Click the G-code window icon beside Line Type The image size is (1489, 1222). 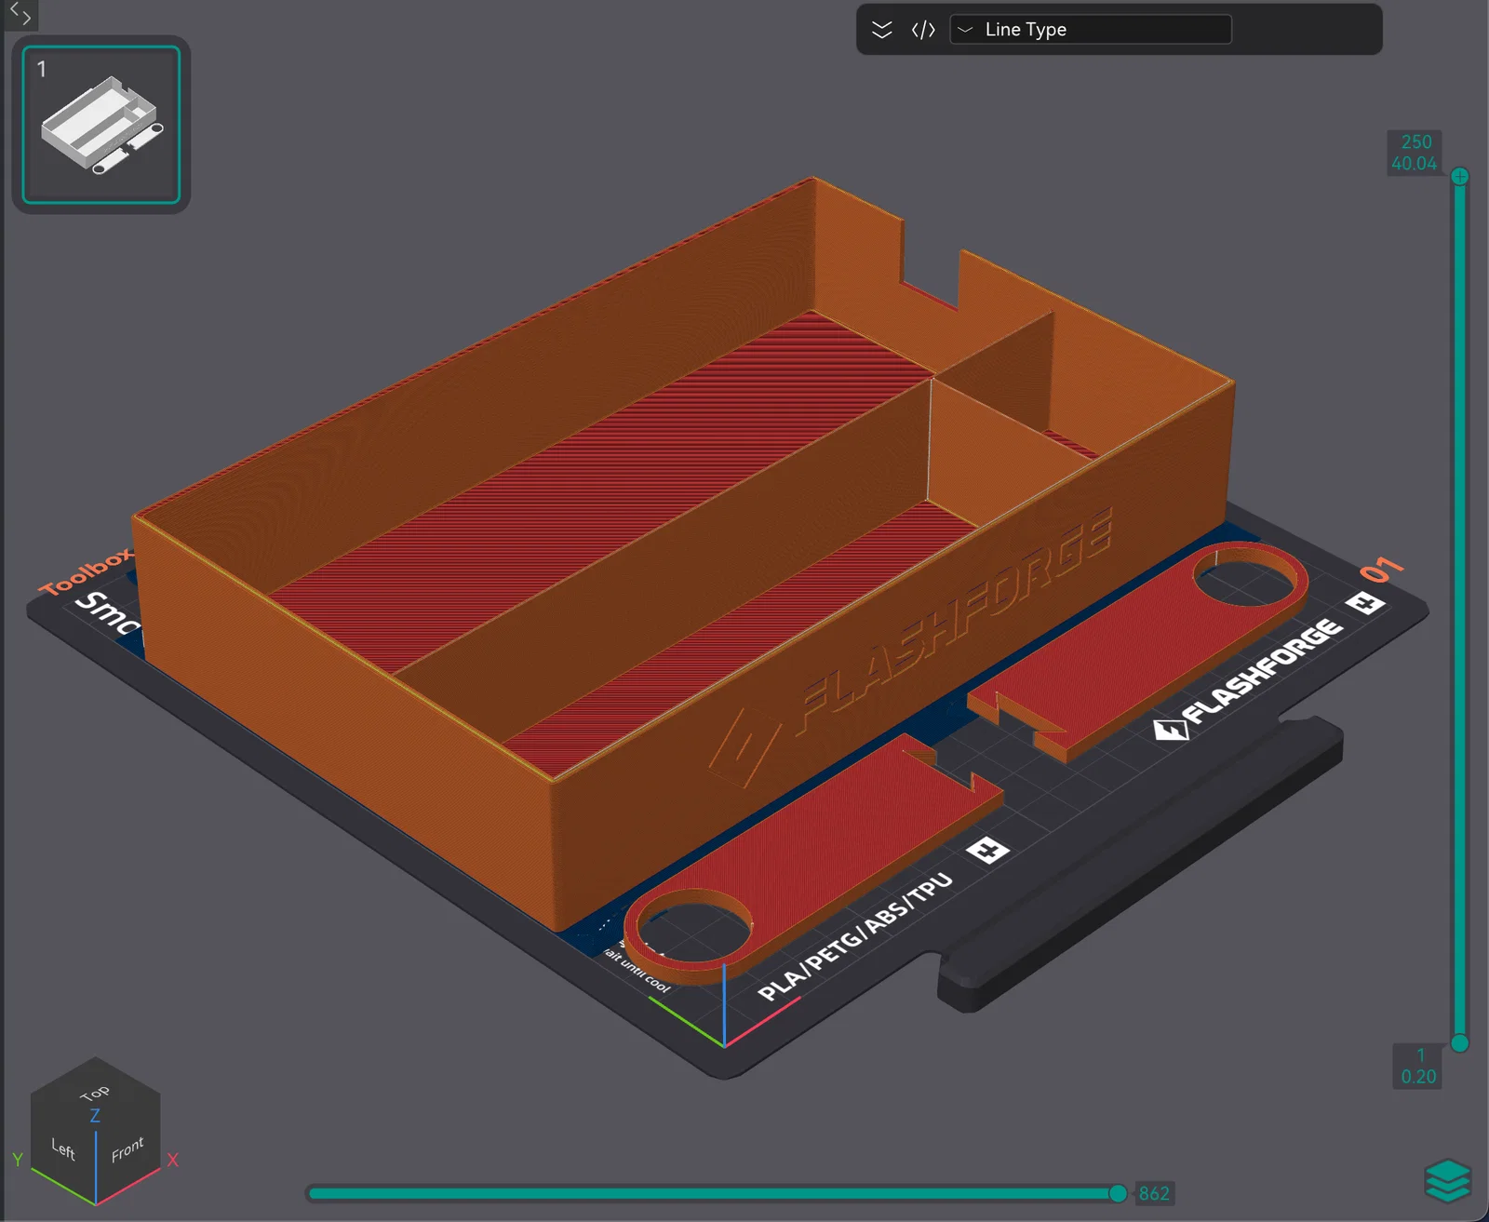[x=923, y=30]
